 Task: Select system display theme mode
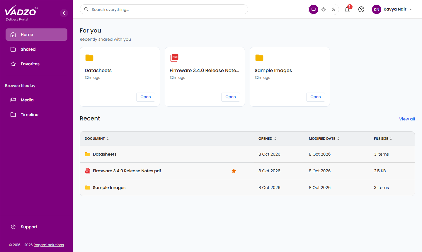point(314,9)
